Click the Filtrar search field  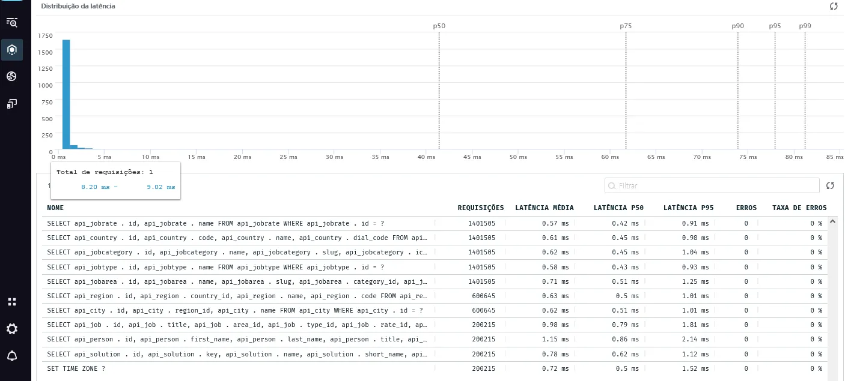712,185
